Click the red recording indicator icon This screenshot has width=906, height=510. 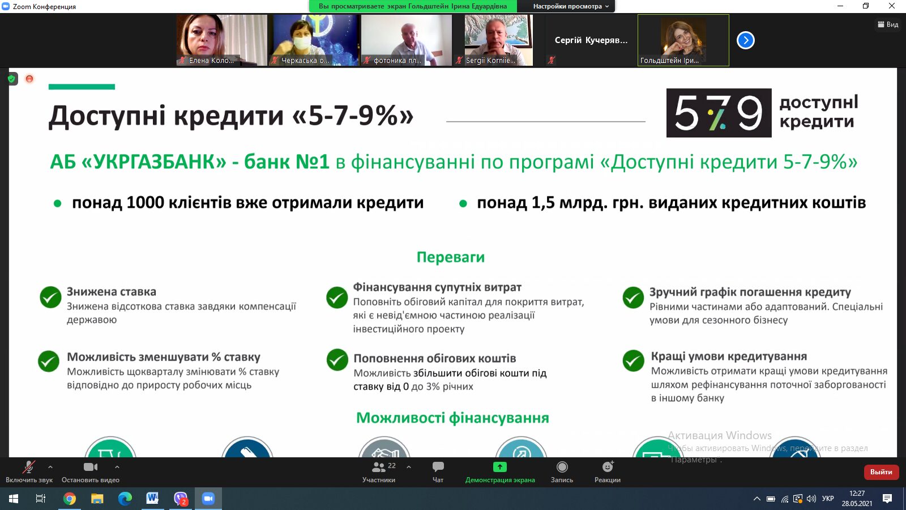tap(29, 79)
